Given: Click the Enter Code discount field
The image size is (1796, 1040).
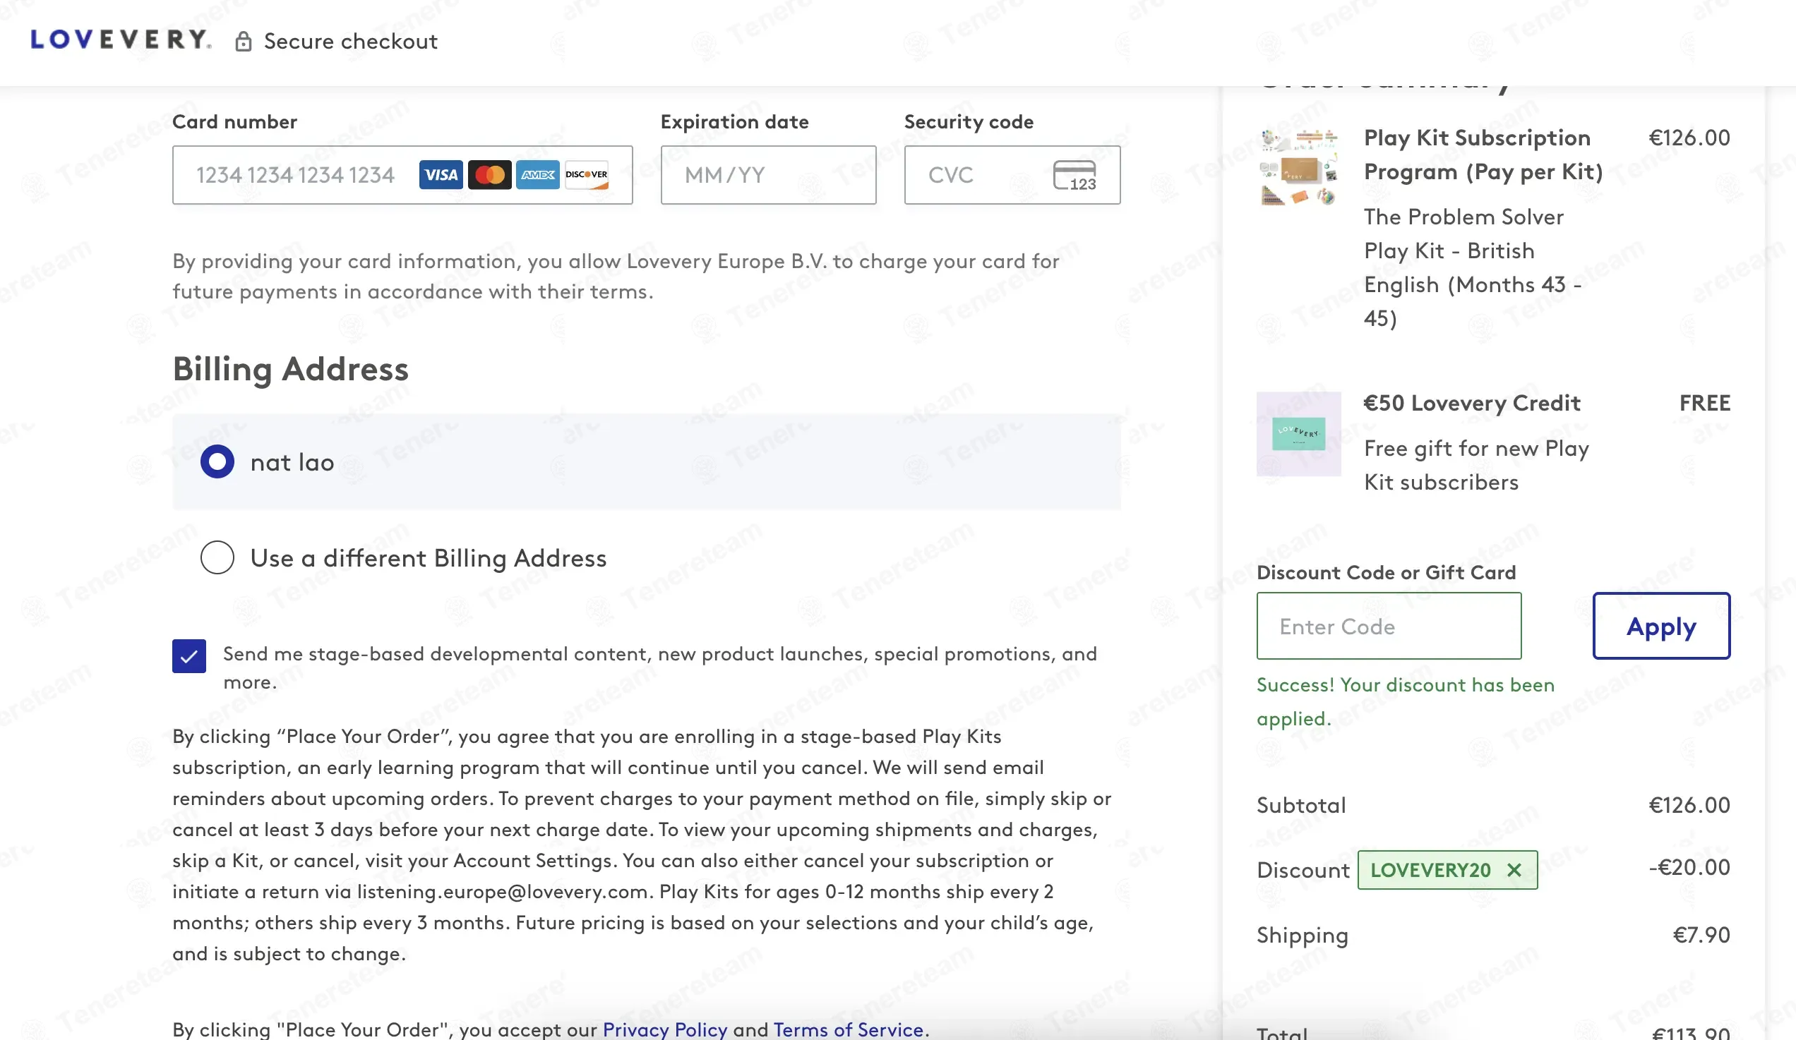Looking at the screenshot, I should (x=1389, y=626).
